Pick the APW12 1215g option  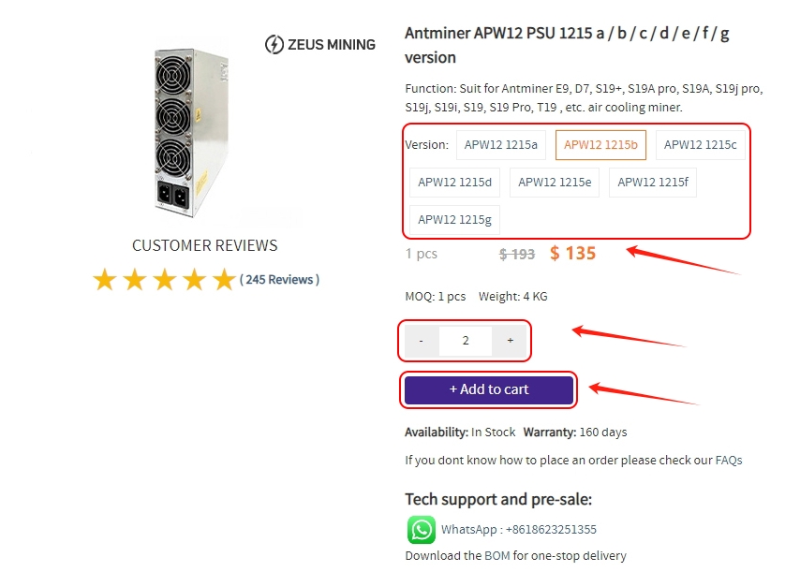click(x=454, y=219)
